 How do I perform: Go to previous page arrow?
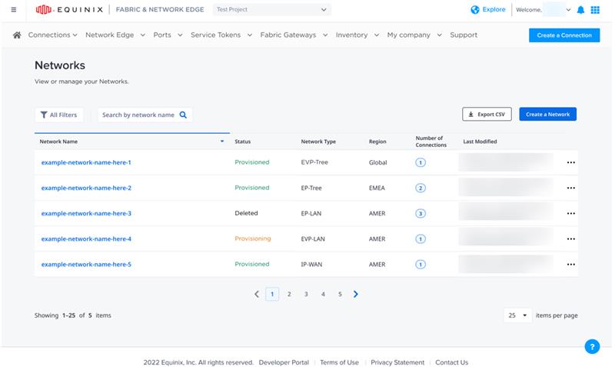coord(257,294)
